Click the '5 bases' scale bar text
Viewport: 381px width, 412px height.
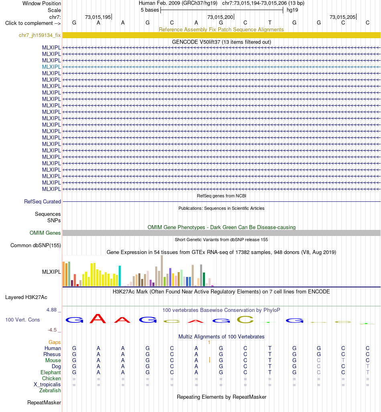[150, 10]
